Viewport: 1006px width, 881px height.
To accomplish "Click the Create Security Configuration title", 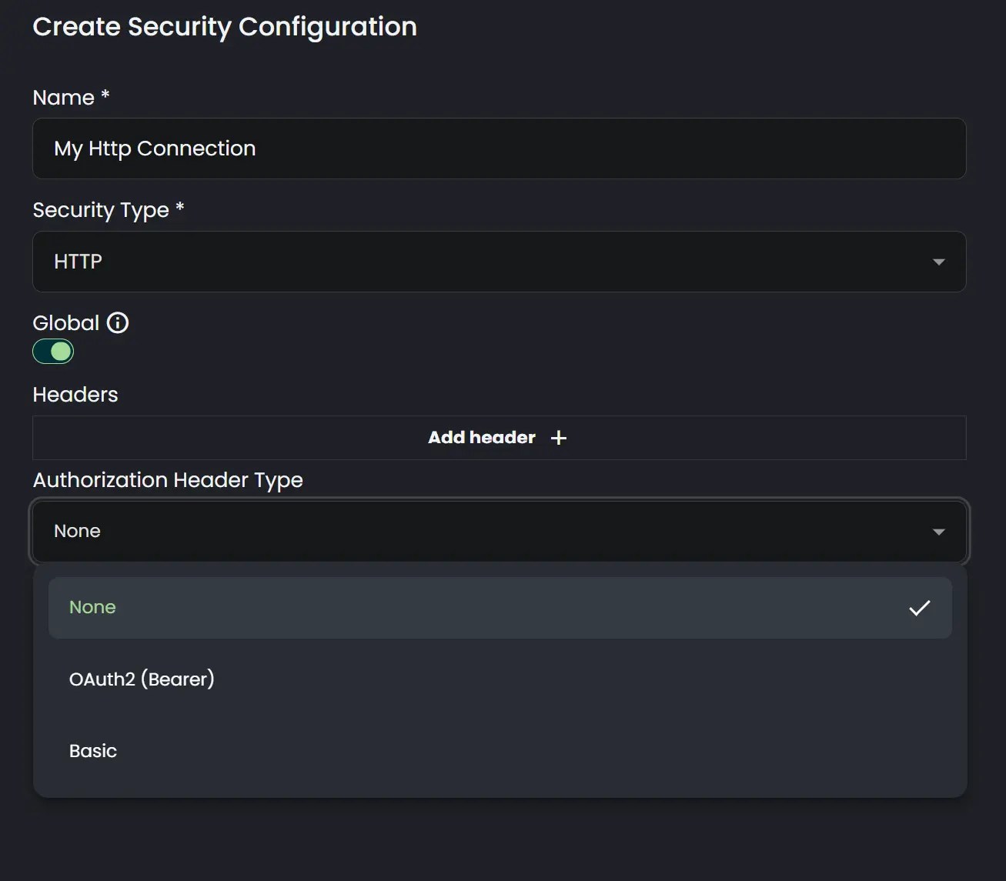I will click(x=225, y=26).
